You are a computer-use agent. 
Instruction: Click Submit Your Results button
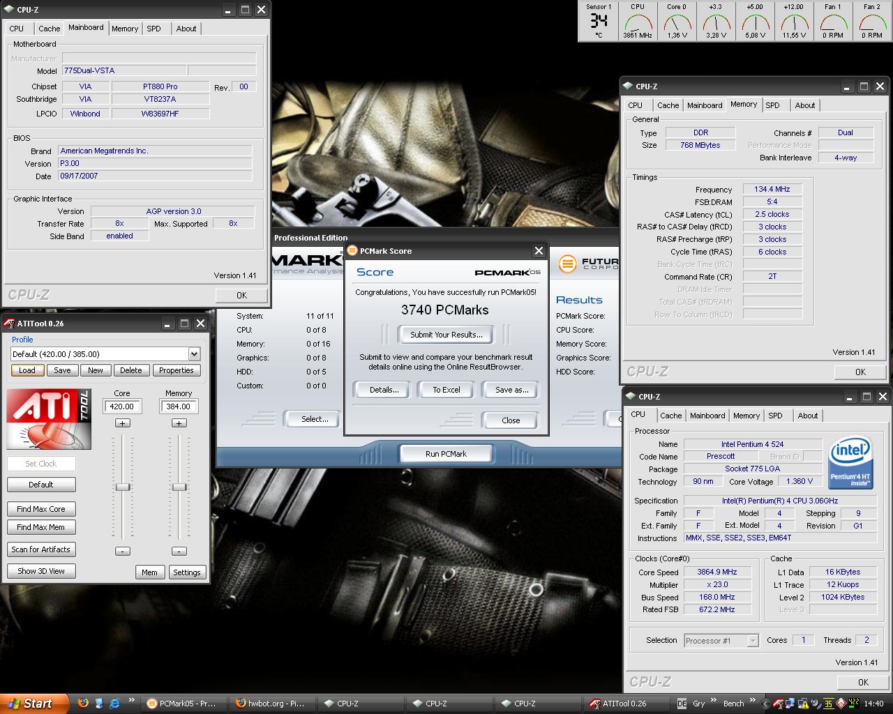click(446, 335)
